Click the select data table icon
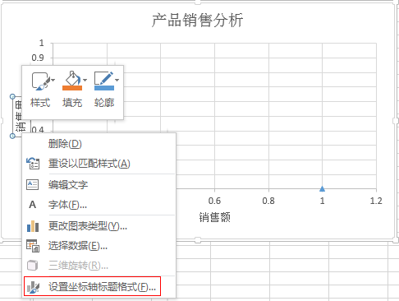 click(x=33, y=246)
